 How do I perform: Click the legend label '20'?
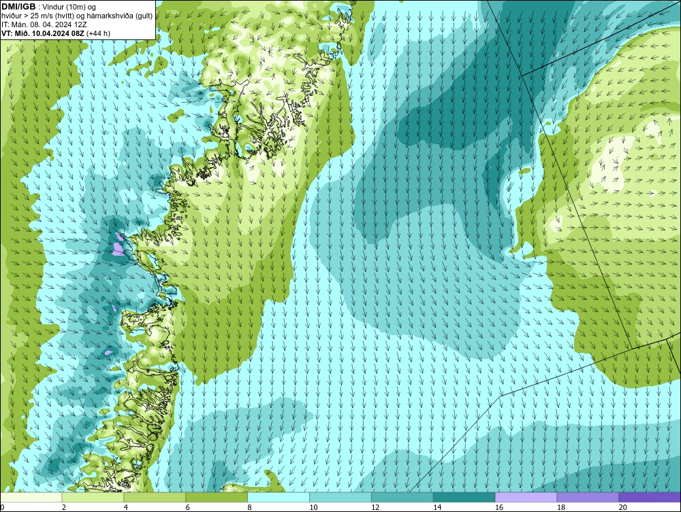click(x=623, y=507)
